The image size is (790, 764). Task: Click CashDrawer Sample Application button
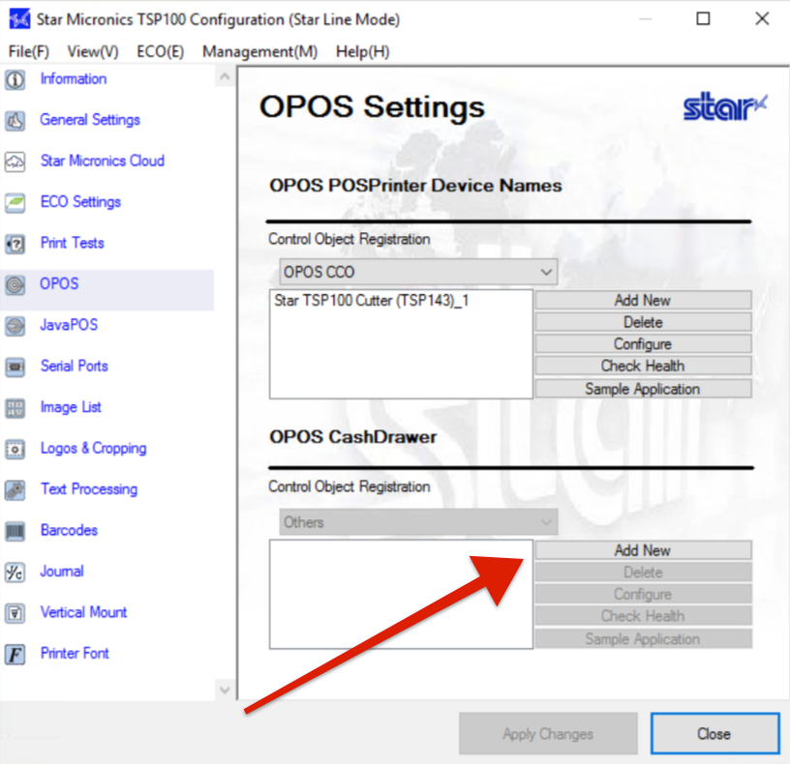643,638
